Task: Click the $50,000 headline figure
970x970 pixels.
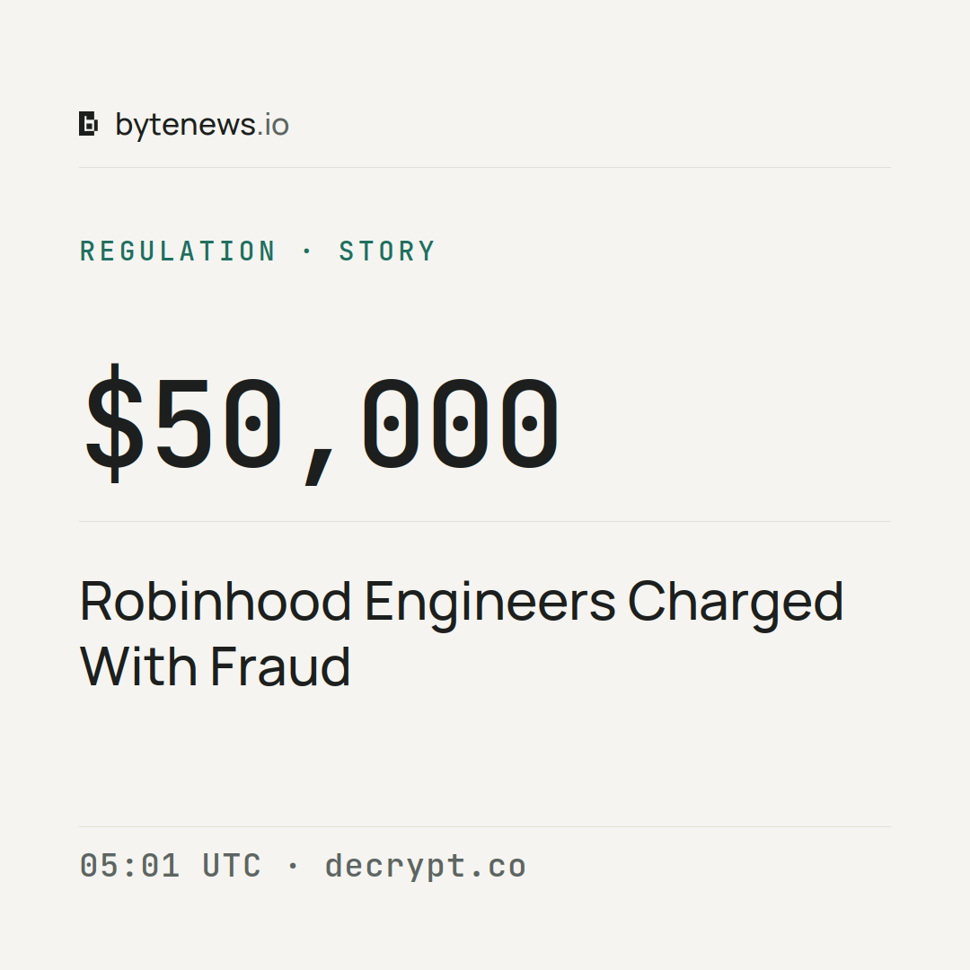Action: point(322,424)
